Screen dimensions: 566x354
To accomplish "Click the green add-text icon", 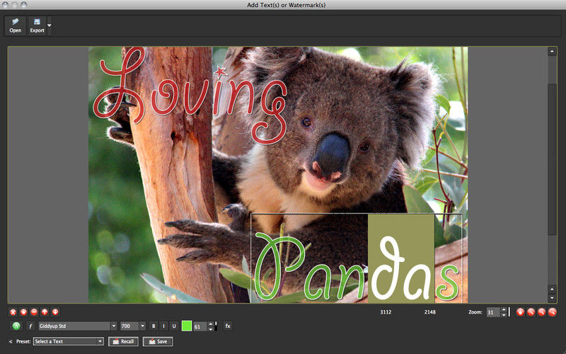I will (16, 326).
